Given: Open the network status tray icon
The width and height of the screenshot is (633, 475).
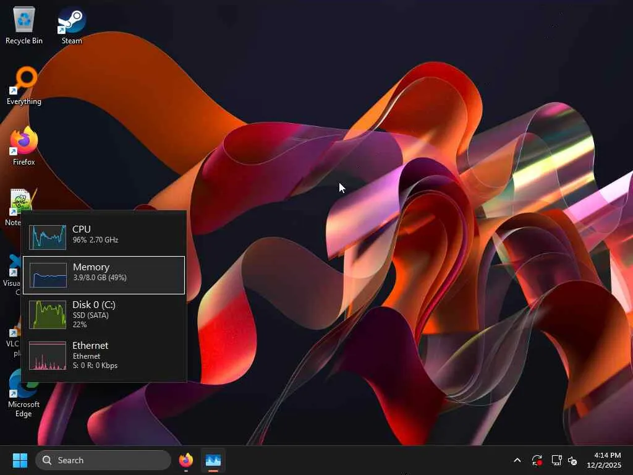Looking at the screenshot, I should [x=557, y=460].
